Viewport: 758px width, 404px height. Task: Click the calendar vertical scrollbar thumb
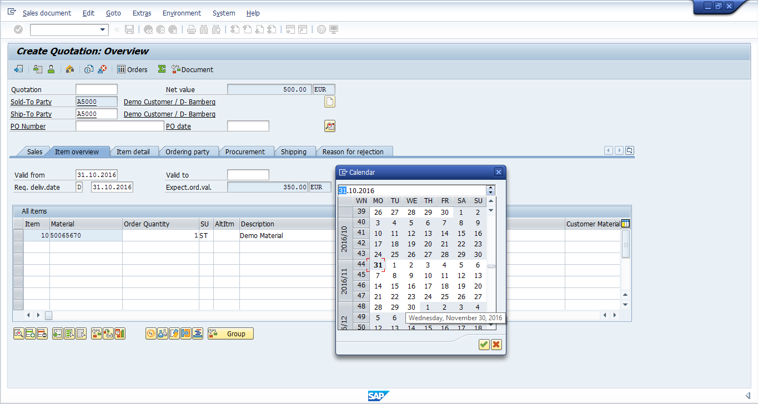[491, 266]
